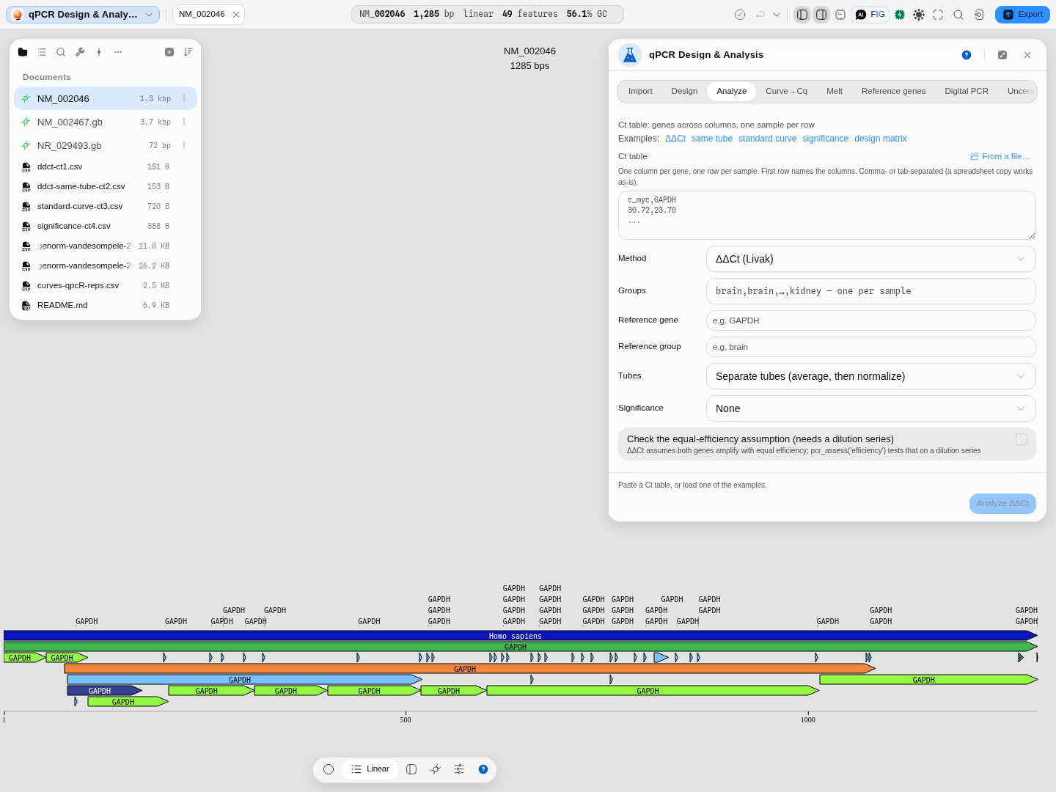Open the Digital PCR tab

[x=967, y=92]
